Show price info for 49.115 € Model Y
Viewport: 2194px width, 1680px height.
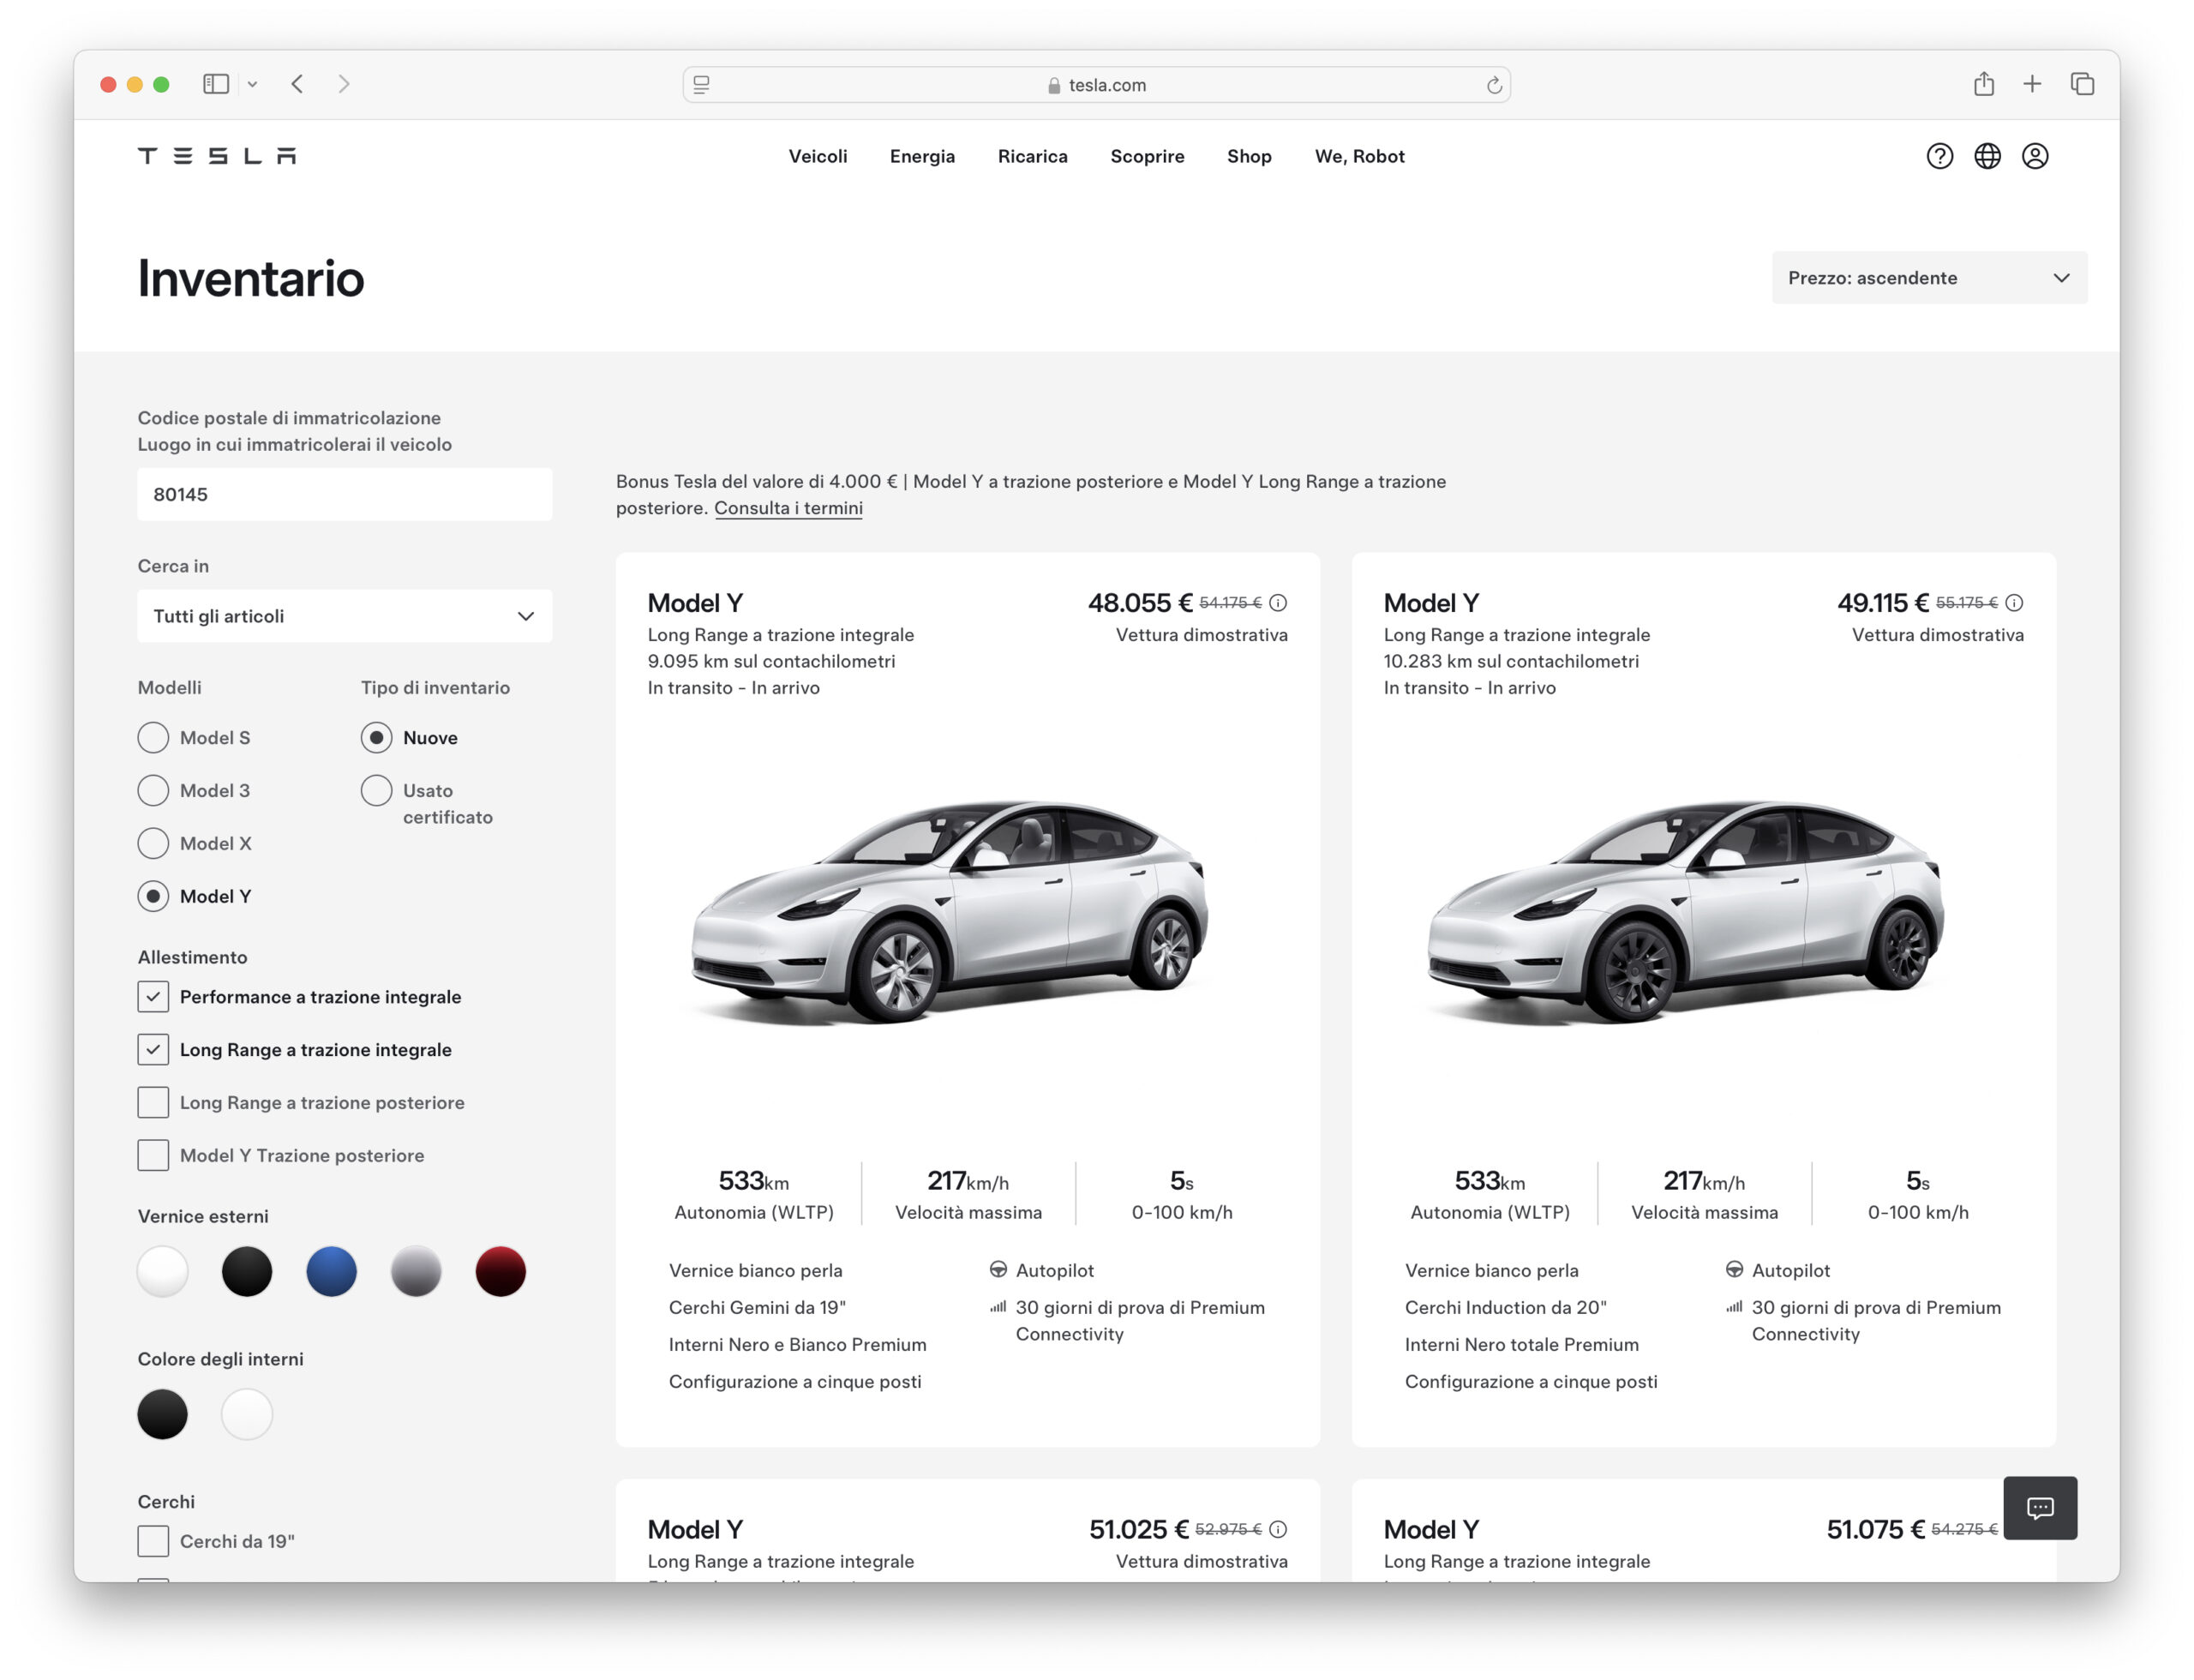pyautogui.click(x=2014, y=603)
